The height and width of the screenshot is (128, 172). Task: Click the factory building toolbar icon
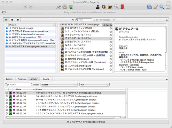pos(110,7)
